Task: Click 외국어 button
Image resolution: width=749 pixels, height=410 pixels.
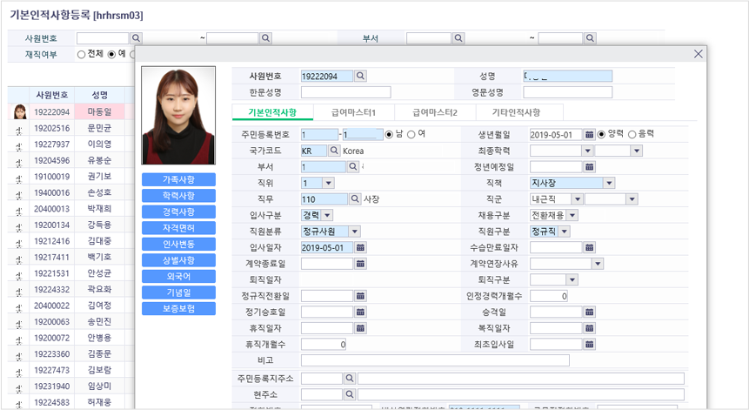Action: coord(178,276)
